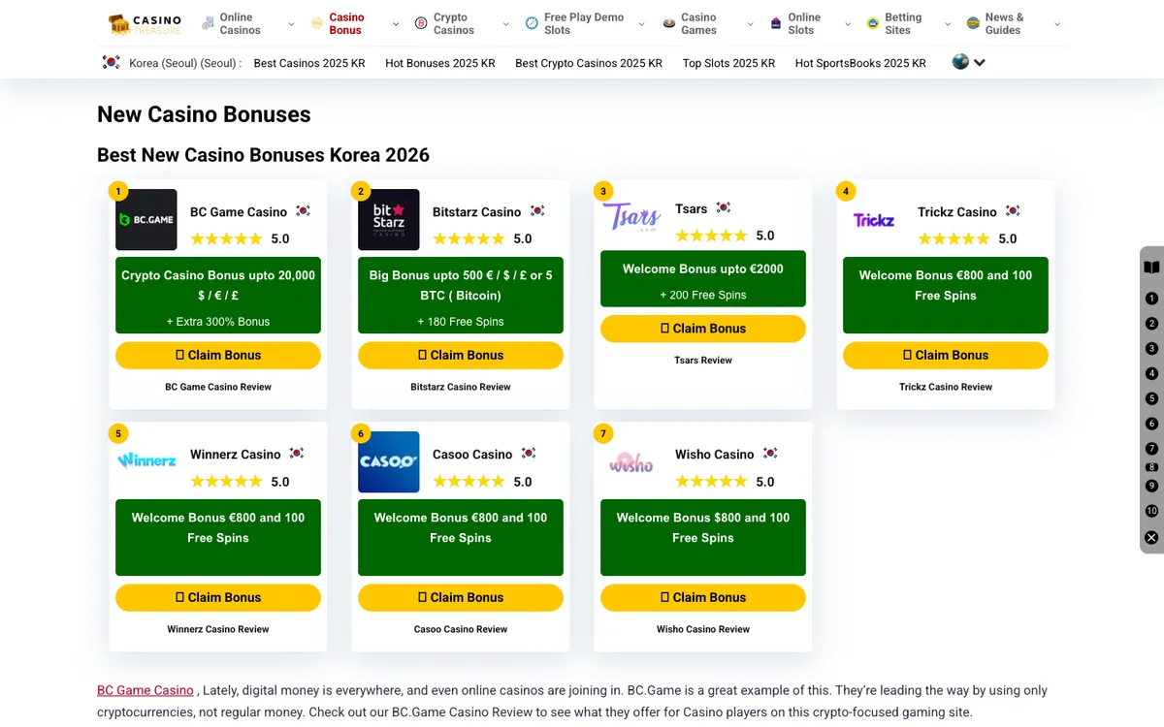Go to Best Casinos 2025 KR
Image resolution: width=1164 pixels, height=727 pixels.
tap(309, 63)
